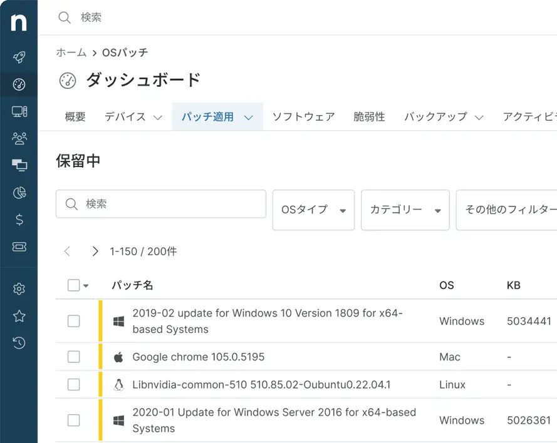Image resolution: width=557 pixels, height=443 pixels.
Task: Switch to the 脆弱性 tab
Action: (369, 116)
